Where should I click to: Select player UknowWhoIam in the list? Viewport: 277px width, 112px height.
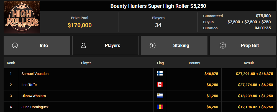click(34, 96)
